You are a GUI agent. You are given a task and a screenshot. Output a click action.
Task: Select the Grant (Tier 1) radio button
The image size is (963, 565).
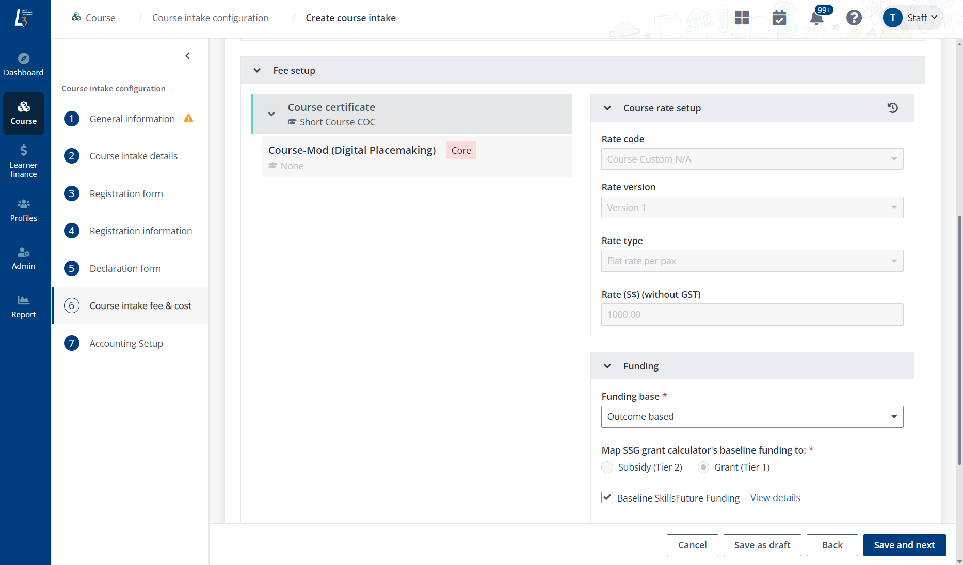(703, 467)
